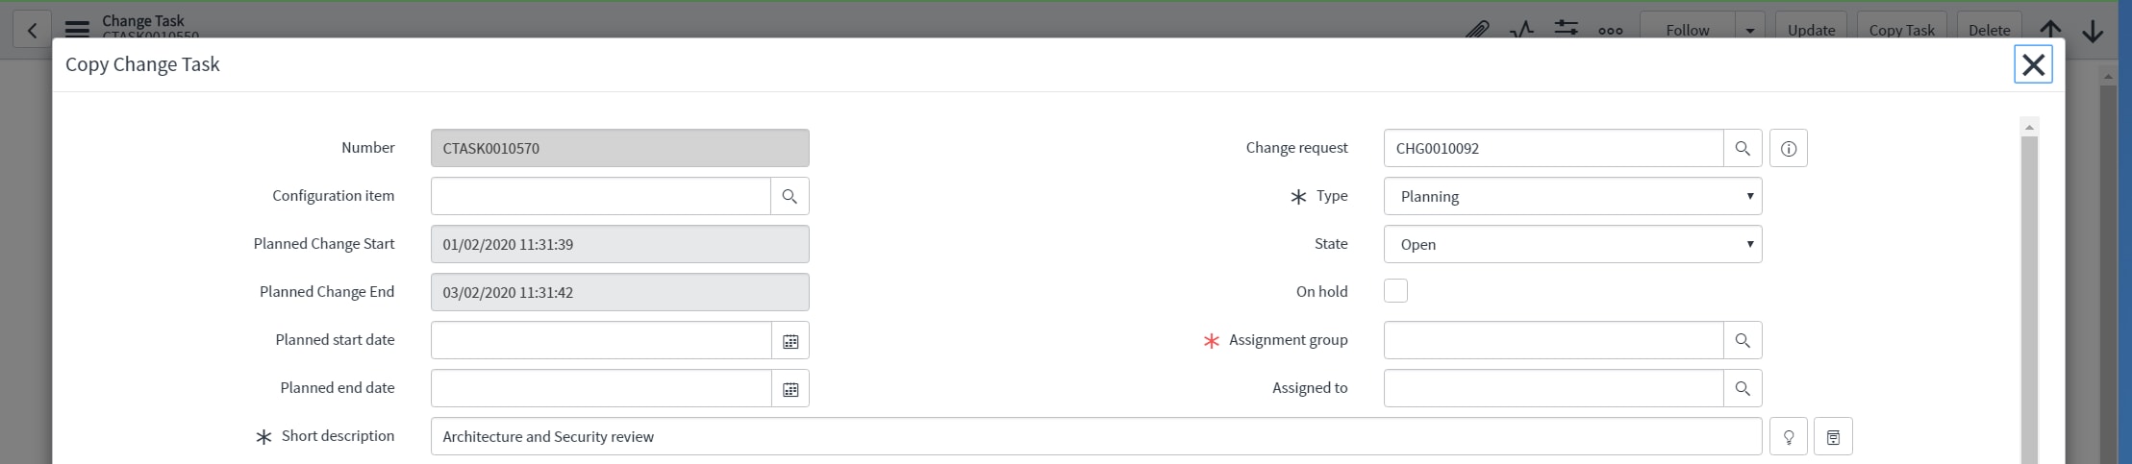Click the Short description template icon

click(1833, 436)
